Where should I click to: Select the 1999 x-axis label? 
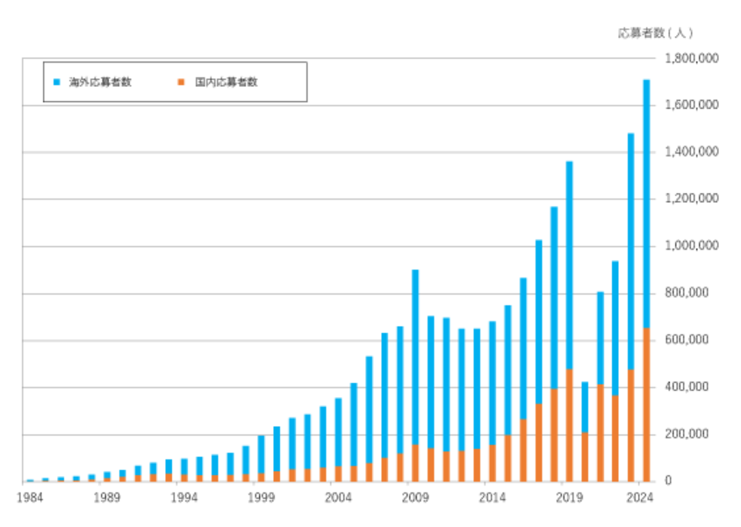[261, 497]
